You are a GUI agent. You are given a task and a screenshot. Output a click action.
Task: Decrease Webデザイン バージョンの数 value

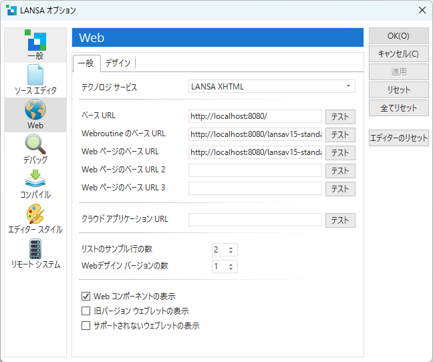[231, 268]
